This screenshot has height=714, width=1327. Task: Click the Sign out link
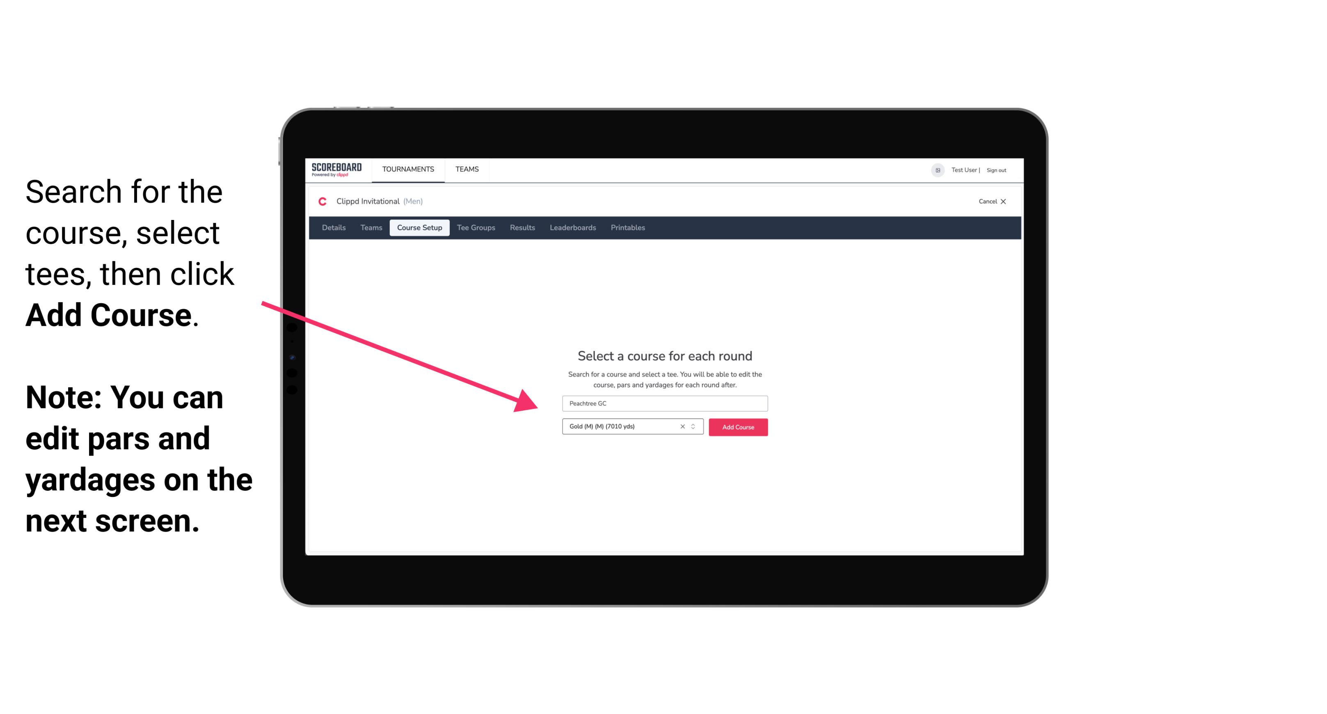(x=997, y=170)
